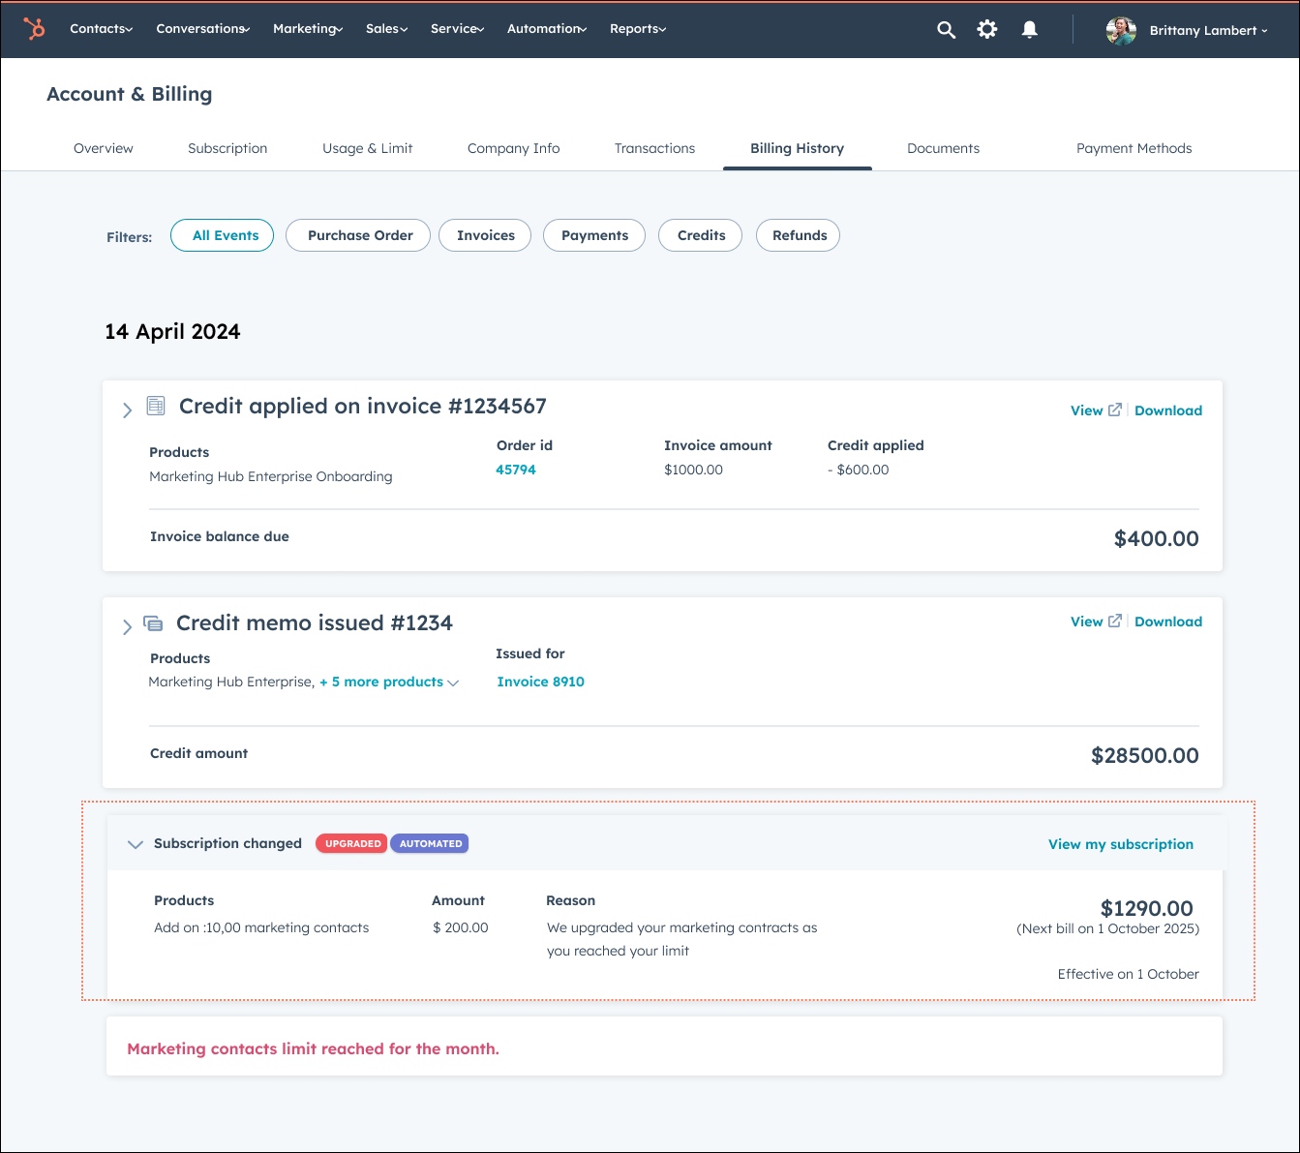Switch to the Company Info tab

514,148
